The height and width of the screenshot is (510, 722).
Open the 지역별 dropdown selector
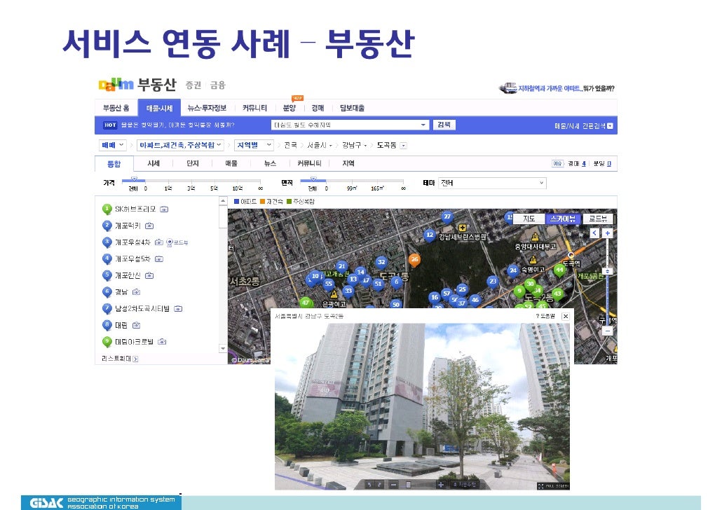point(254,145)
